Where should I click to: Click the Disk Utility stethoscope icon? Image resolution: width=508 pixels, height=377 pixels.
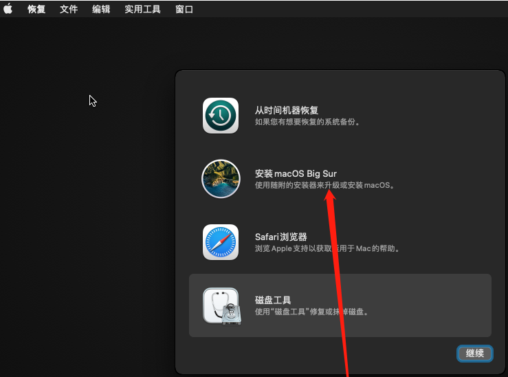pos(222,306)
